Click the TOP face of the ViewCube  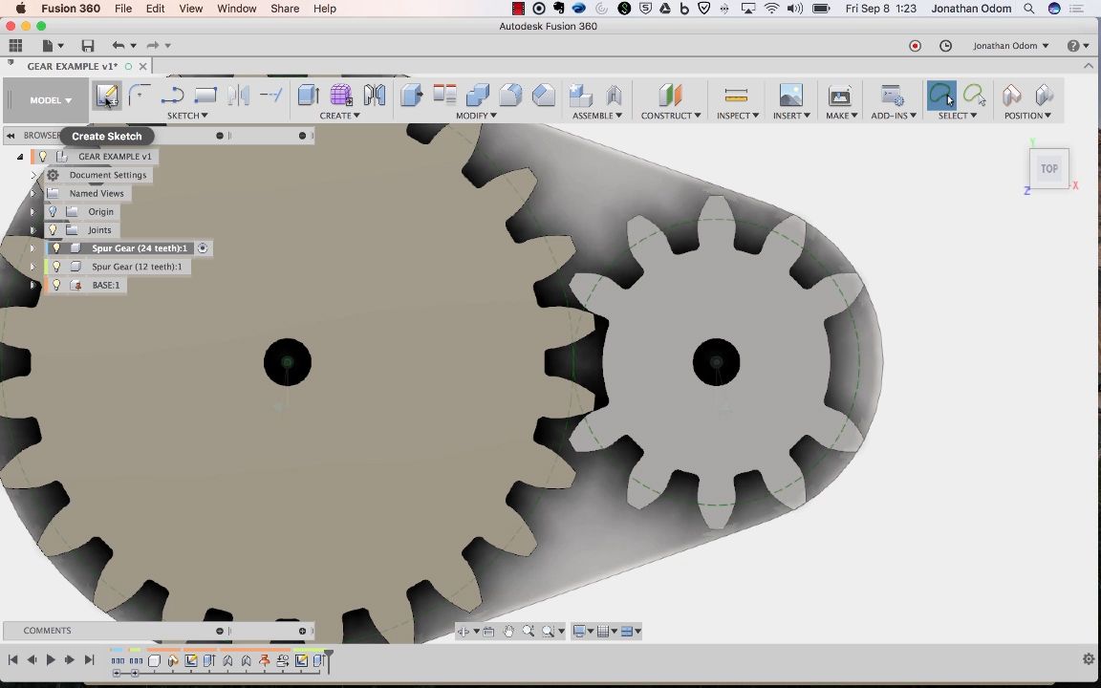1048,169
